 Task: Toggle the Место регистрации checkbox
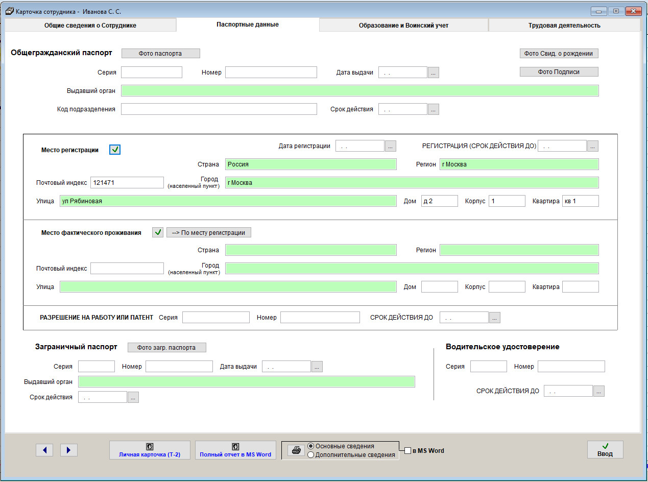click(115, 150)
